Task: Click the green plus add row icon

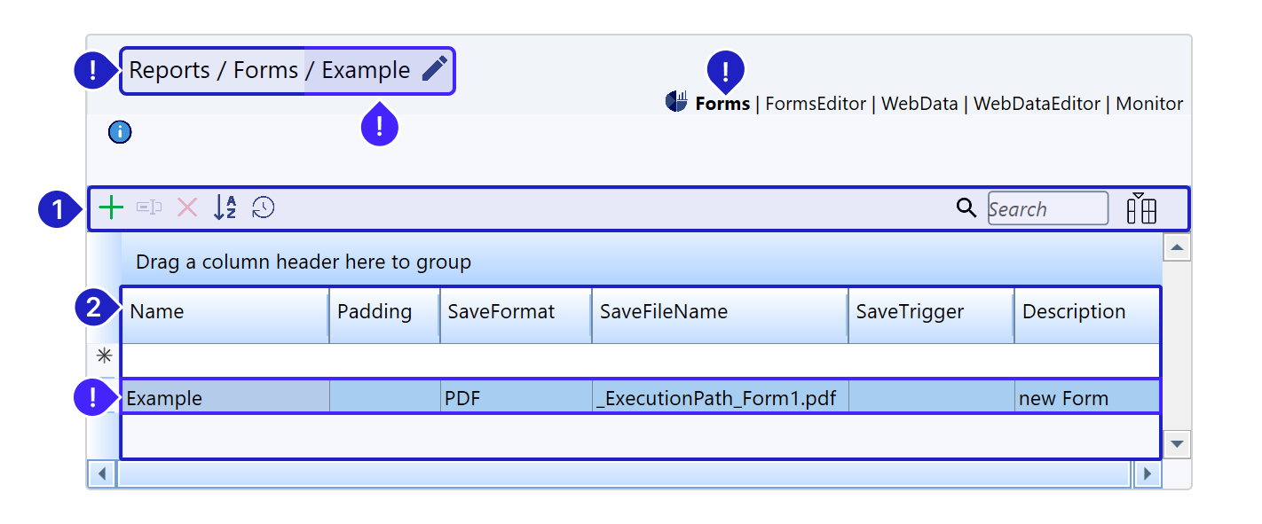Action: [111, 208]
